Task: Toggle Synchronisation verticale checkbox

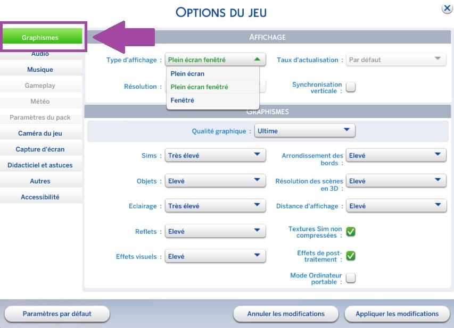Action: point(351,88)
